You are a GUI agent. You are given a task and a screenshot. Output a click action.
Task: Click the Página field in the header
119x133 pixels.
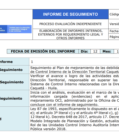click(114, 37)
